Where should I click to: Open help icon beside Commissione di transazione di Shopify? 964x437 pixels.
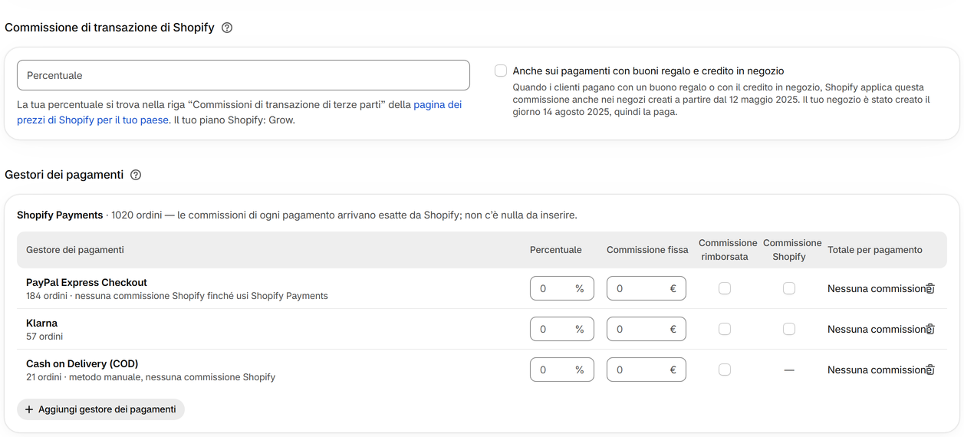[x=227, y=28]
